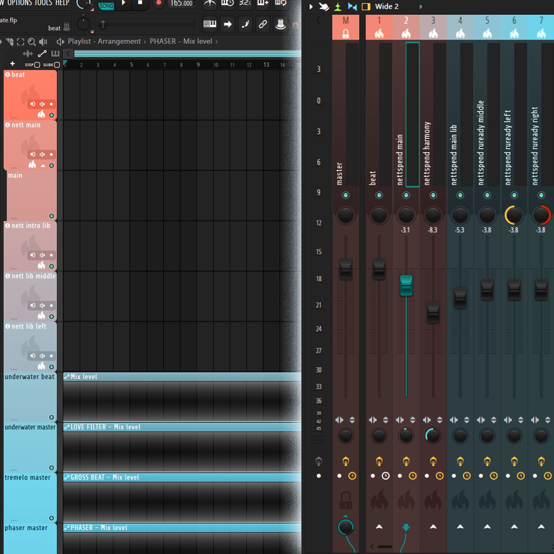Click the multilink controller knob icon
The height and width of the screenshot is (554, 554).
281,24
